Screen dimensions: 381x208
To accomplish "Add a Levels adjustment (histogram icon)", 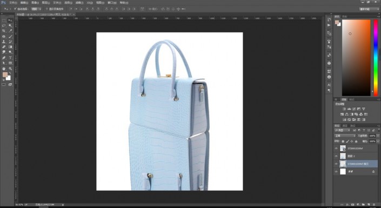I will [349, 109].
